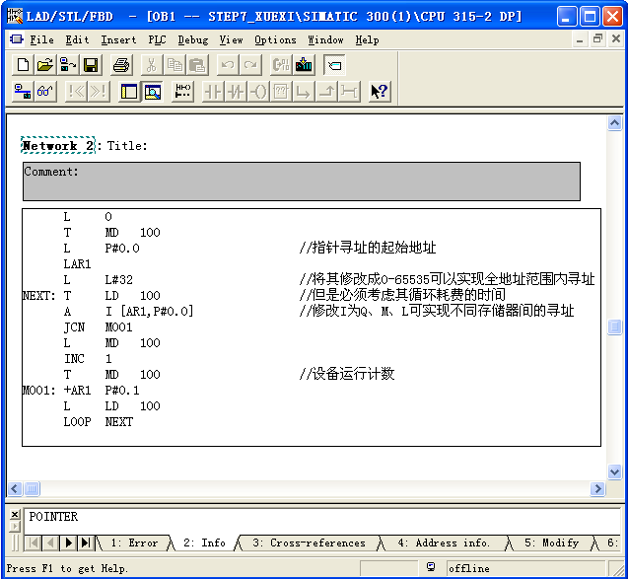
Task: Switch to the 4: Address info. tab
Action: point(444,543)
